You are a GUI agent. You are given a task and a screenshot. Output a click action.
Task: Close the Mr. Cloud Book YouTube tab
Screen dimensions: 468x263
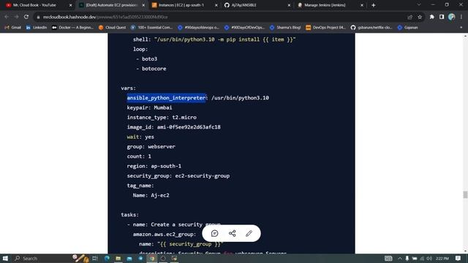click(70, 5)
